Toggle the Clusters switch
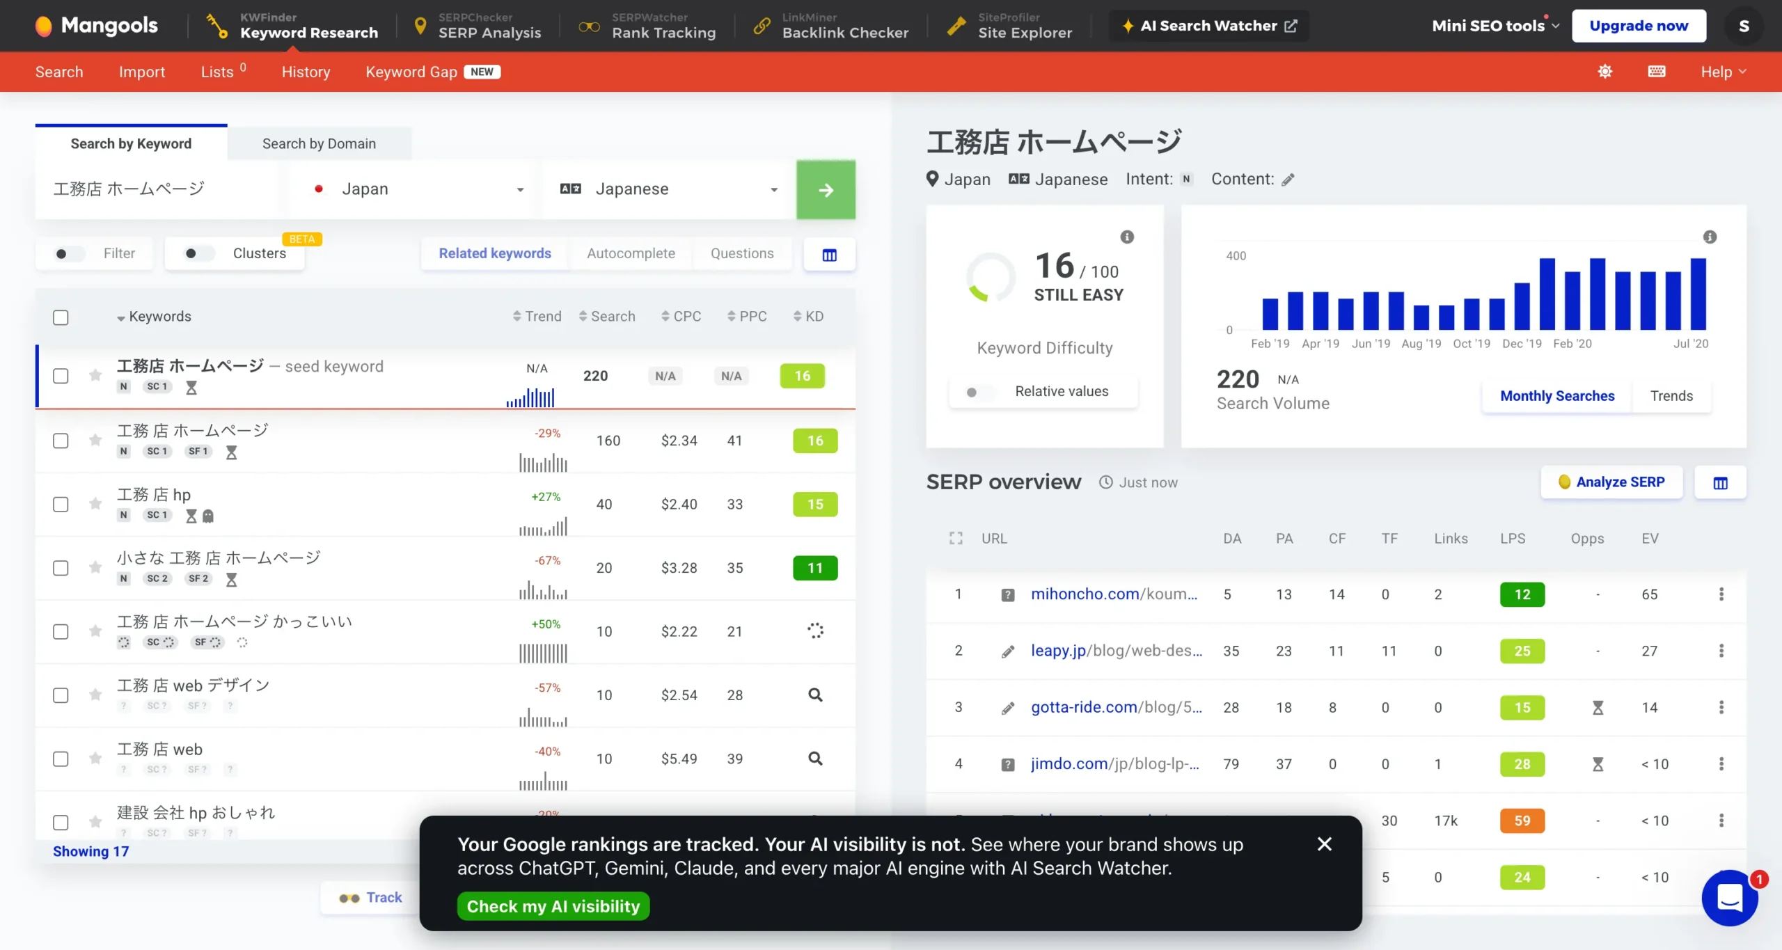Image resolution: width=1782 pixels, height=950 pixels. tap(198, 253)
